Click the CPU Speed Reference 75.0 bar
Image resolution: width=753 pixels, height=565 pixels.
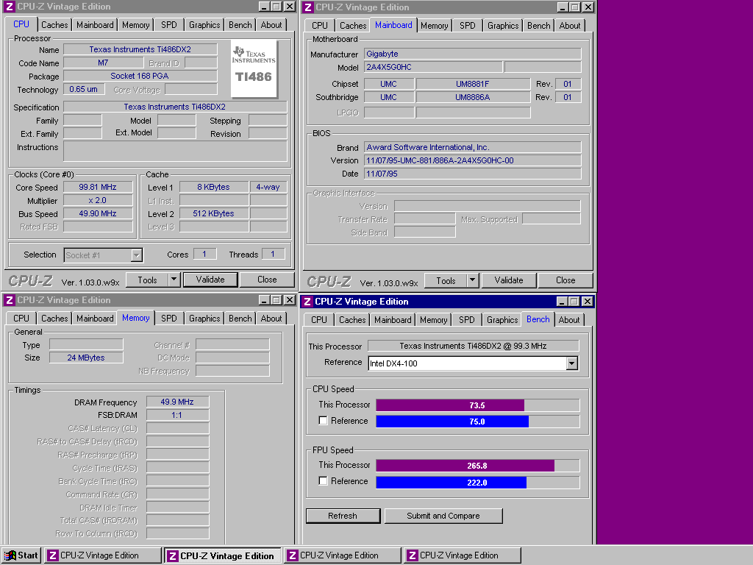[x=477, y=422]
